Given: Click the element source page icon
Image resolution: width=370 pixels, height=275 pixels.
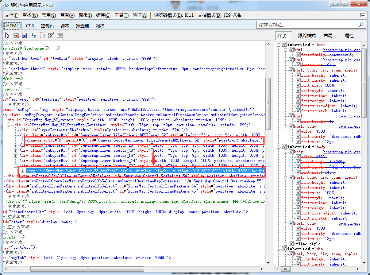Looking at the screenshot, I should [42, 35].
